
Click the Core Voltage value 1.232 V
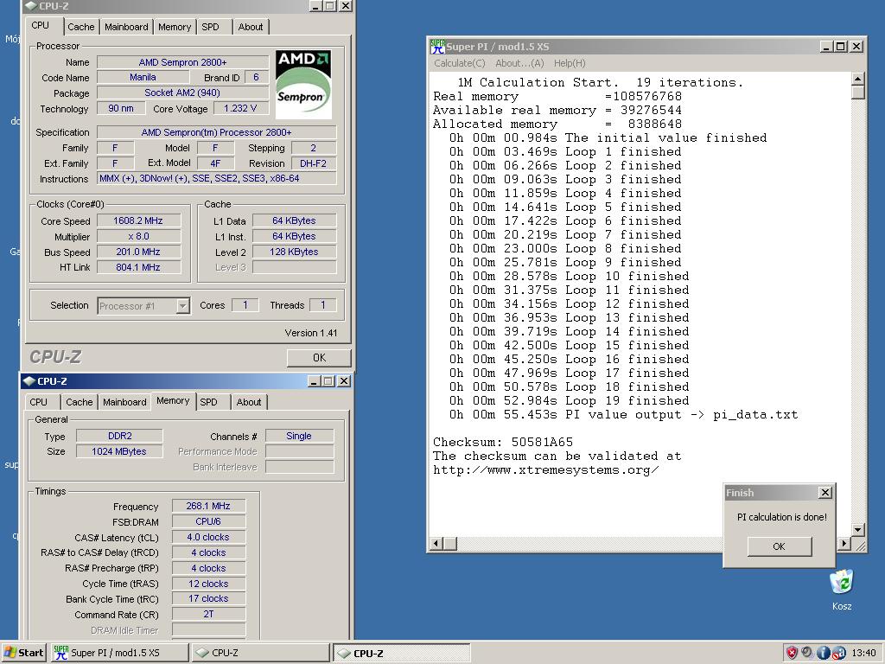(x=241, y=108)
